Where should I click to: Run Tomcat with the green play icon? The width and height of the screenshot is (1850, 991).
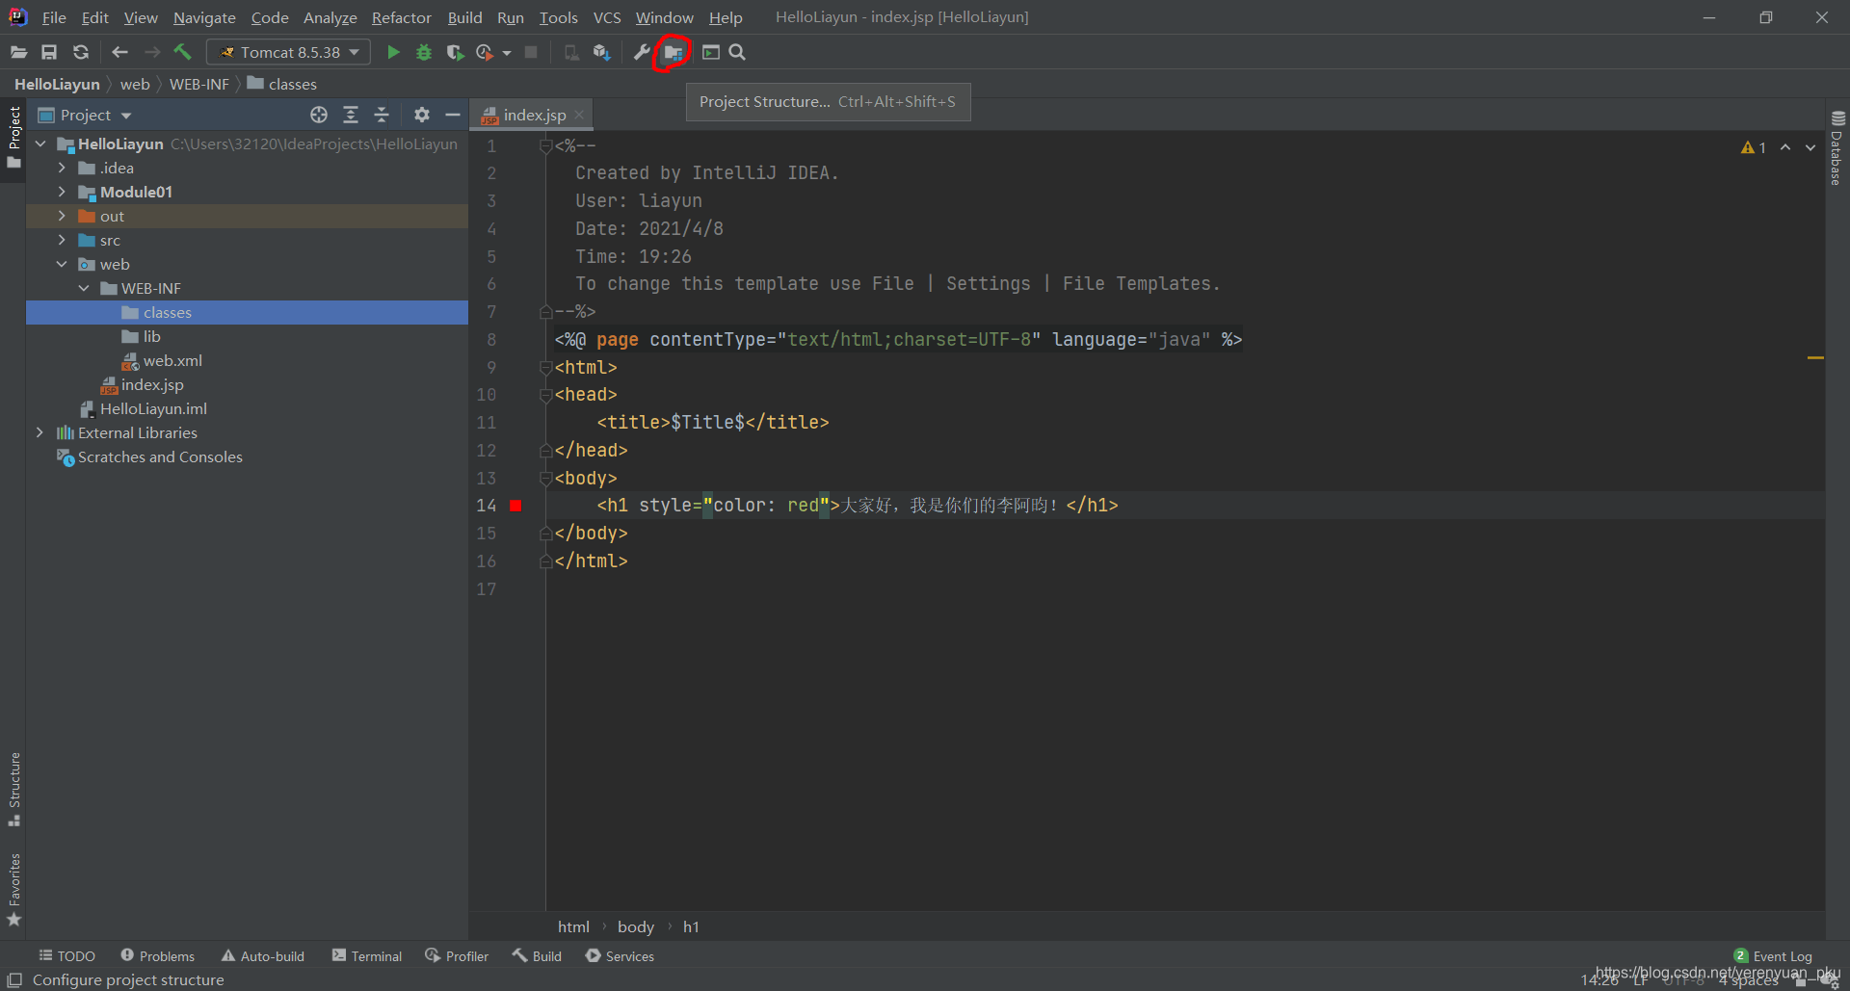[393, 52]
